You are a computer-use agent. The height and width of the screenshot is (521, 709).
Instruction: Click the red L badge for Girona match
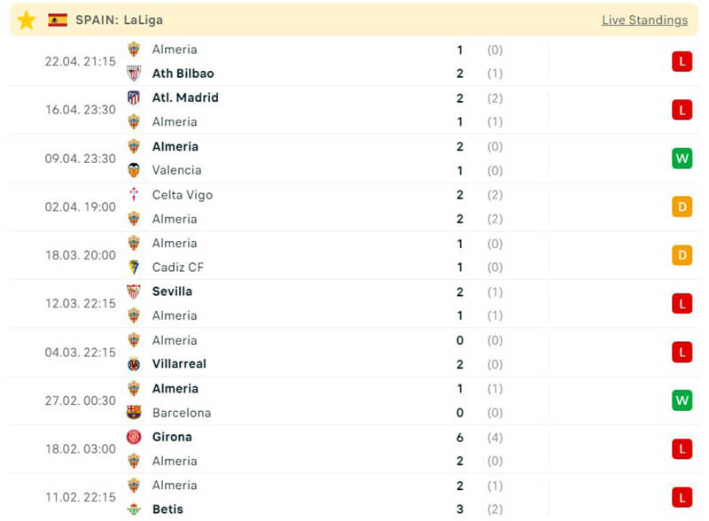(x=682, y=449)
